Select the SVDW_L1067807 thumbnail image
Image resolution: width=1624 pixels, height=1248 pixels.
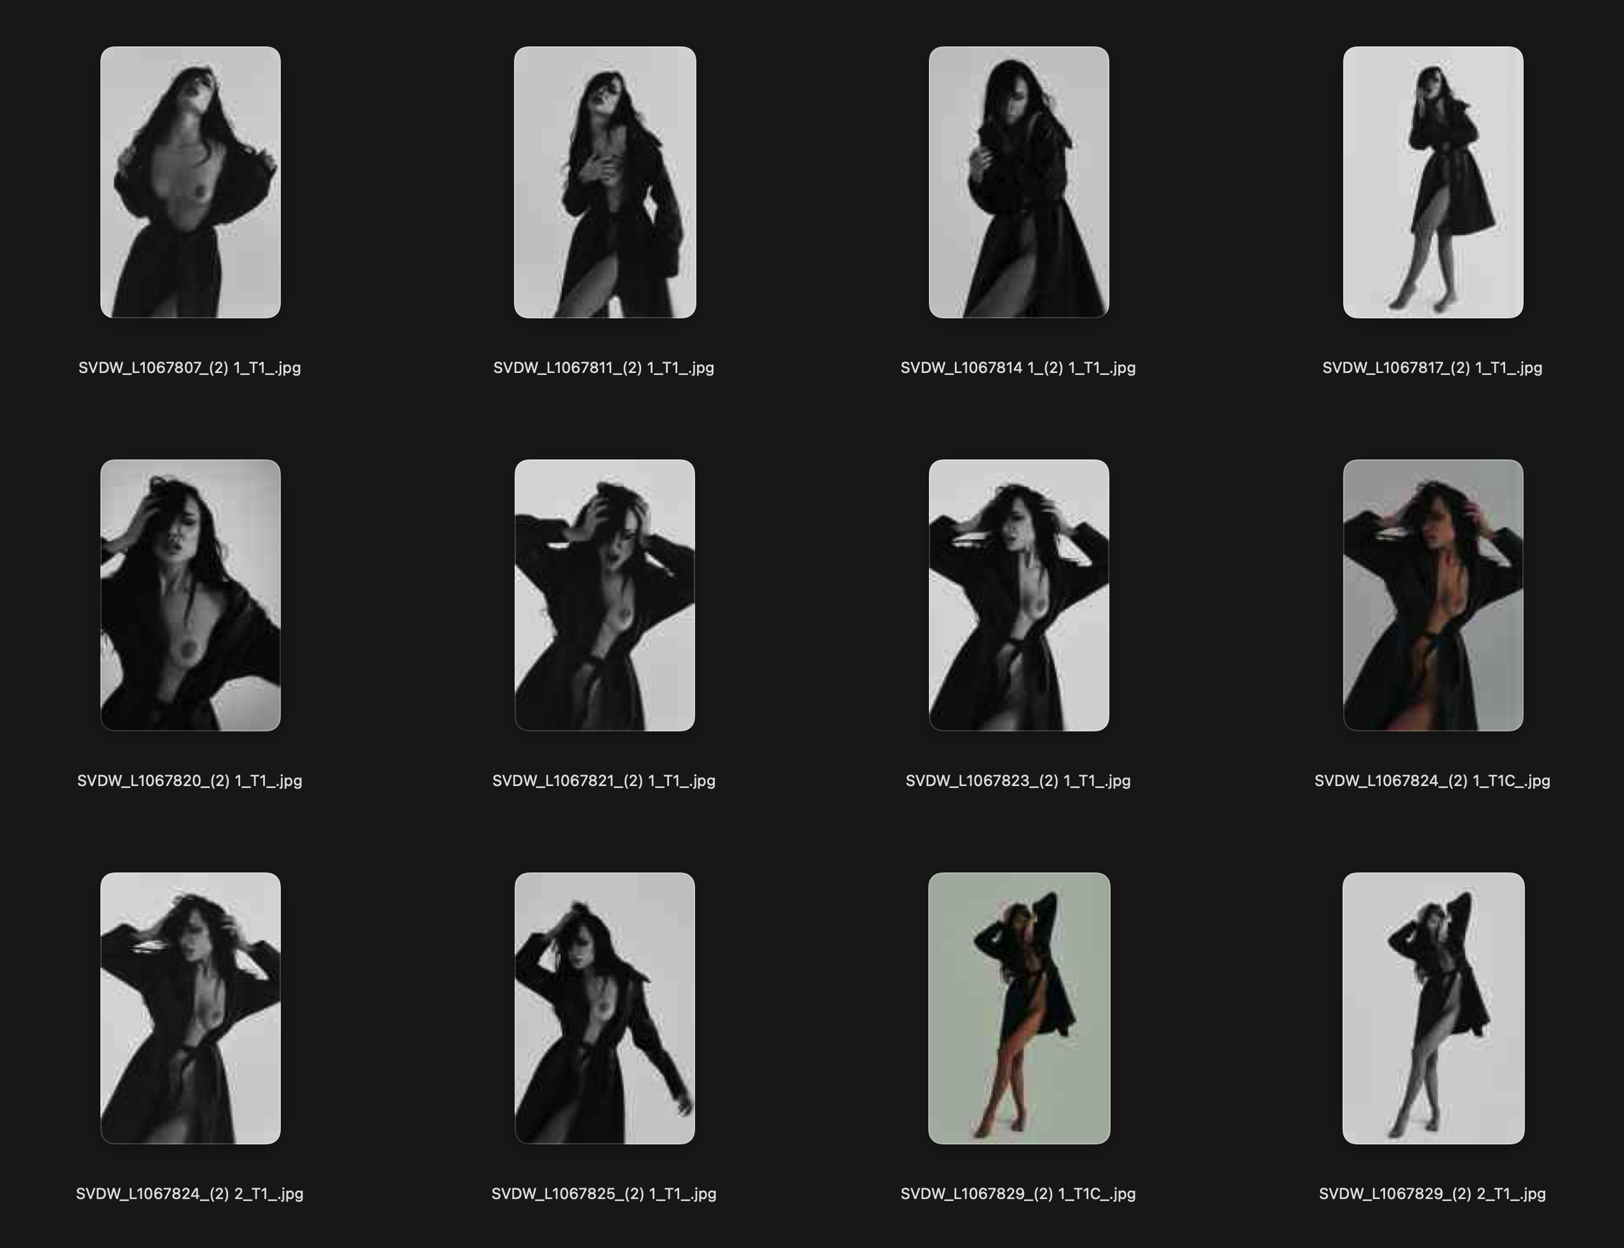[x=190, y=182]
